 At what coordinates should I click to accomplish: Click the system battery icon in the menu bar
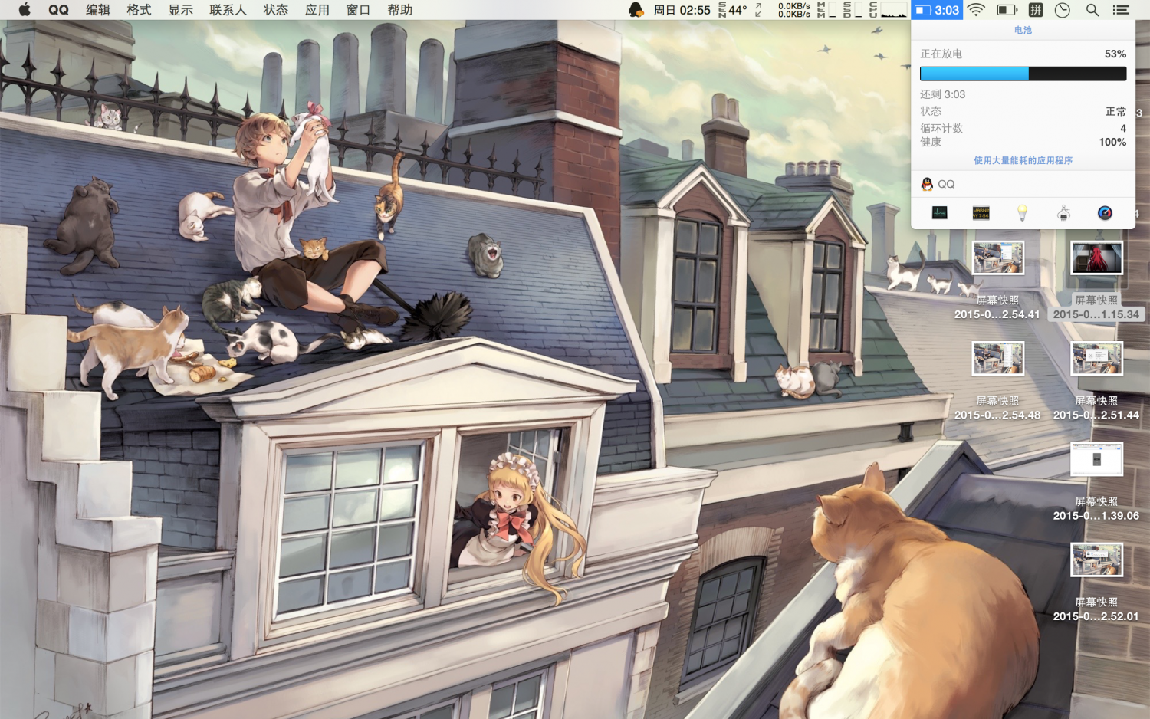tap(1007, 10)
